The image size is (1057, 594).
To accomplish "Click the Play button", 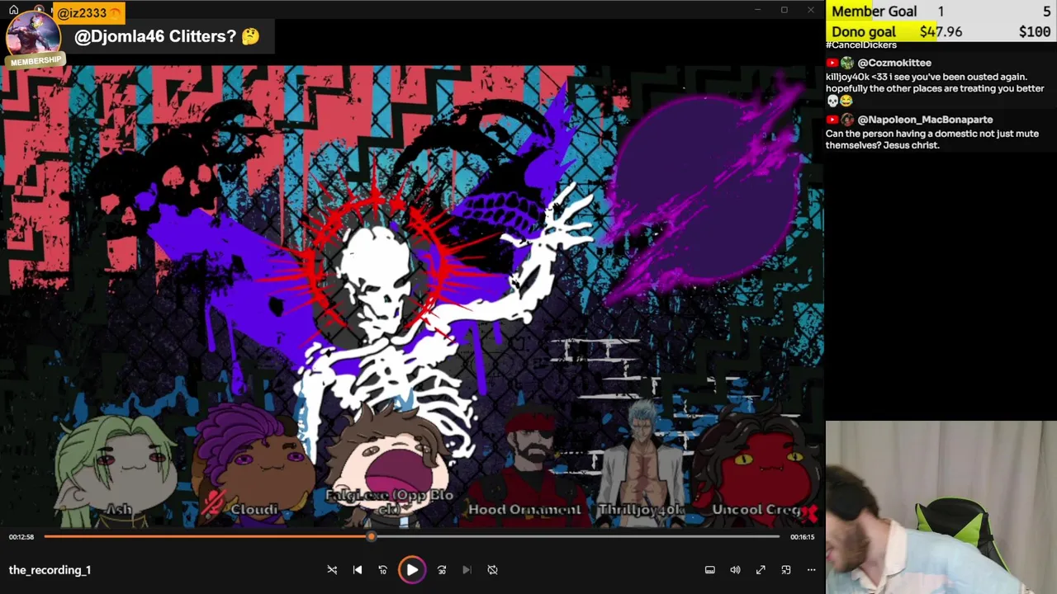I will pos(411,569).
